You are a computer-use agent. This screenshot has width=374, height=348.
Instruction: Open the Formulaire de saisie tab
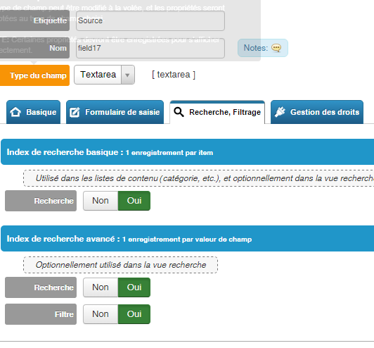[x=115, y=112]
